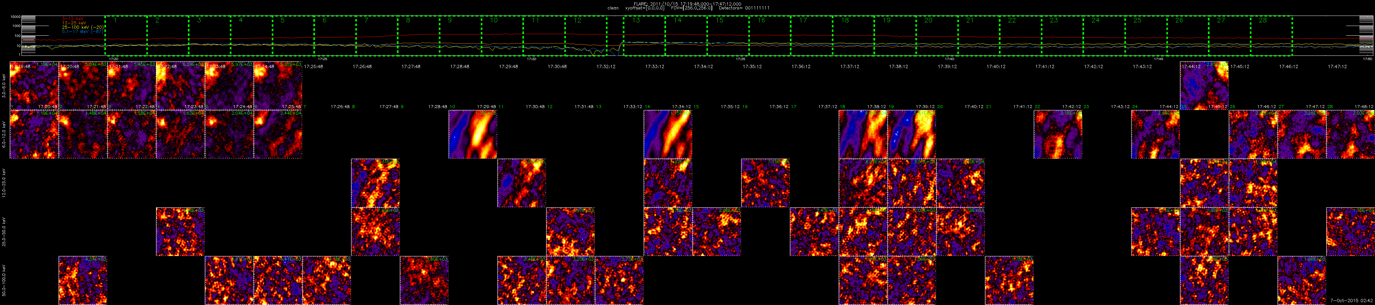Open the 6.0-12.0 keV image for interval 14
This screenshot has width=1375, height=305.
click(x=668, y=134)
